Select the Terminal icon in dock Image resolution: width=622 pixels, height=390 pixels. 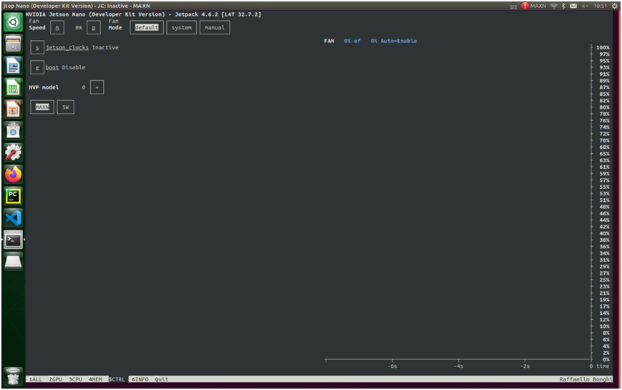(13, 240)
